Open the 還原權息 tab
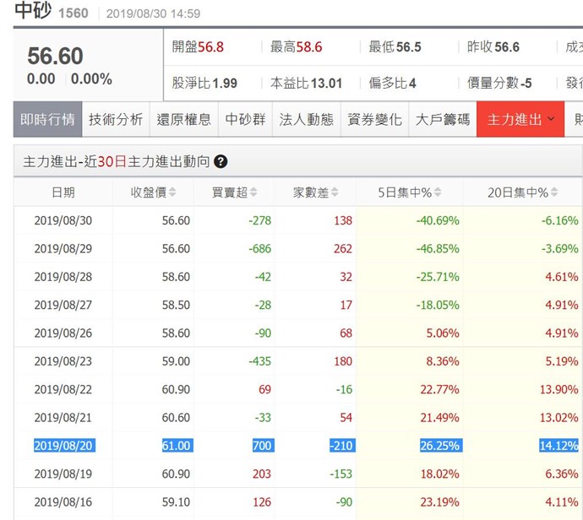The height and width of the screenshot is (520, 583). pos(184,120)
